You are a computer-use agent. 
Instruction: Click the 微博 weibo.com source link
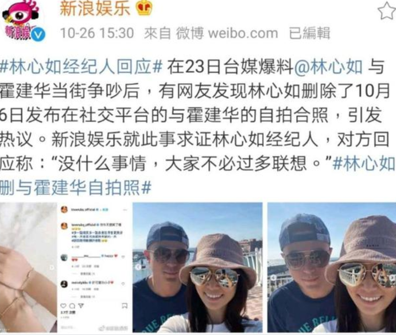(x=227, y=33)
